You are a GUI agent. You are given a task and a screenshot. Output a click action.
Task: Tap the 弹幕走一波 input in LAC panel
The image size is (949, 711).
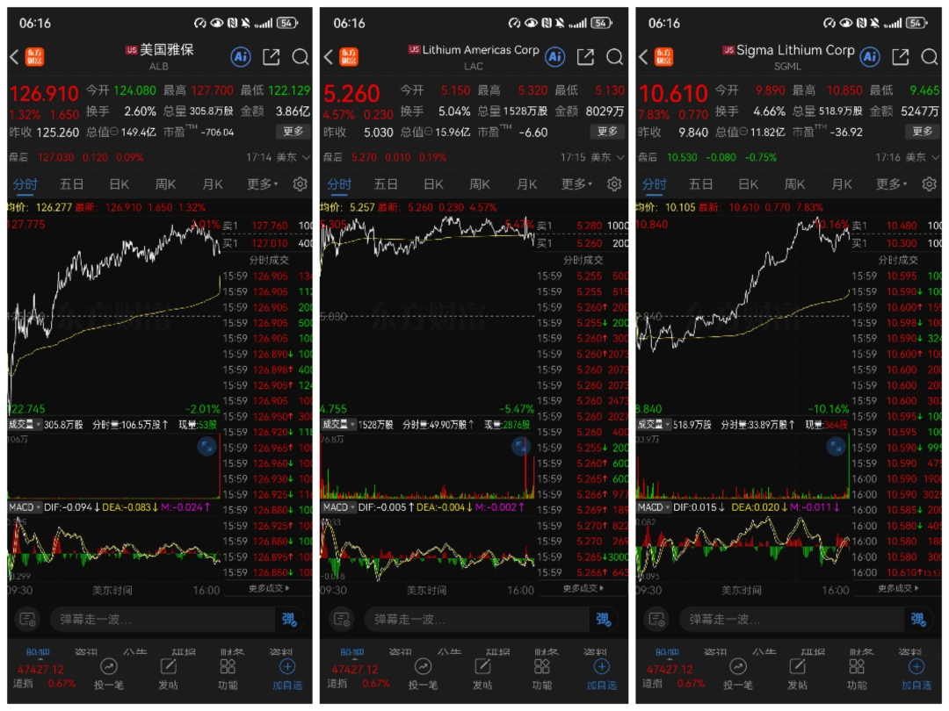coord(476,619)
